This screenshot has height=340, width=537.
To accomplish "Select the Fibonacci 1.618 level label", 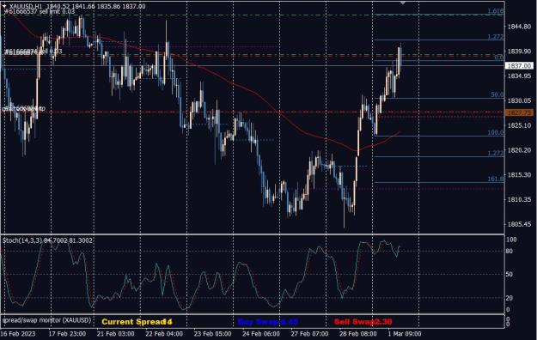I will [x=496, y=11].
